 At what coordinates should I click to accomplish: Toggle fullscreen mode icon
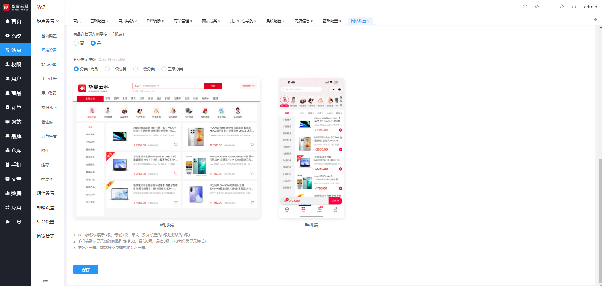tap(550, 7)
